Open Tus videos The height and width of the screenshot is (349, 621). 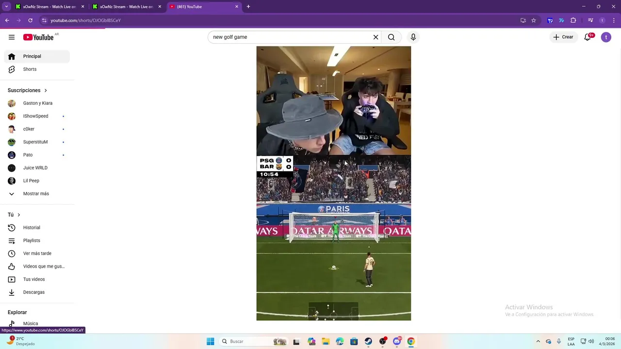point(37,279)
